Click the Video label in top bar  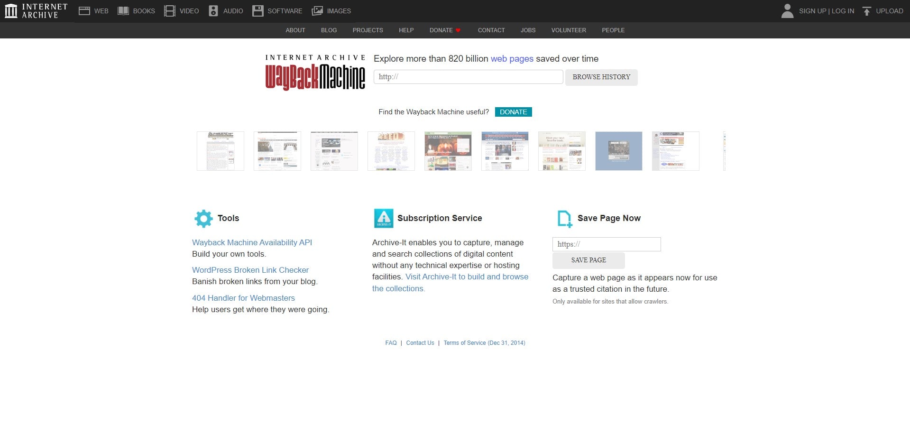[189, 11]
